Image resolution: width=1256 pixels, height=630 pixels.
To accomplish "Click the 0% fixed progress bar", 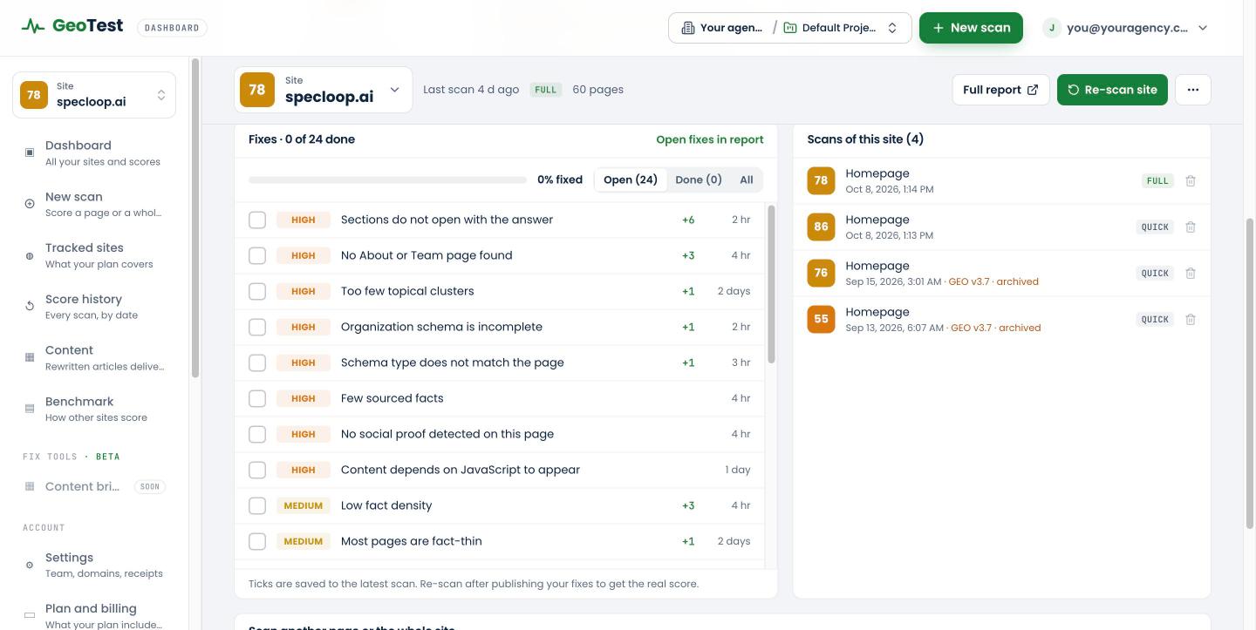I will tap(387, 180).
